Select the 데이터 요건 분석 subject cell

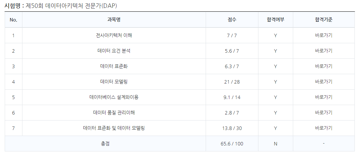pyautogui.click(x=114, y=51)
